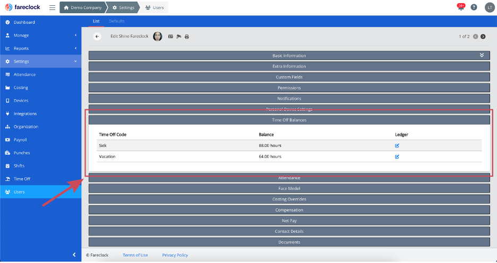The image size is (497, 263).
Task: Open Dashboard in the sidebar
Action: pos(40,22)
